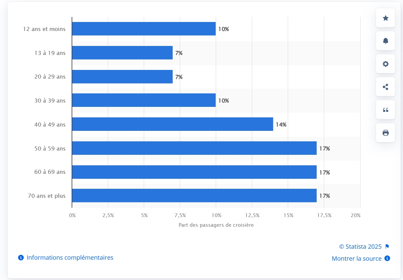Click the star favorite icon
The height and width of the screenshot is (280, 403).
pyautogui.click(x=385, y=18)
